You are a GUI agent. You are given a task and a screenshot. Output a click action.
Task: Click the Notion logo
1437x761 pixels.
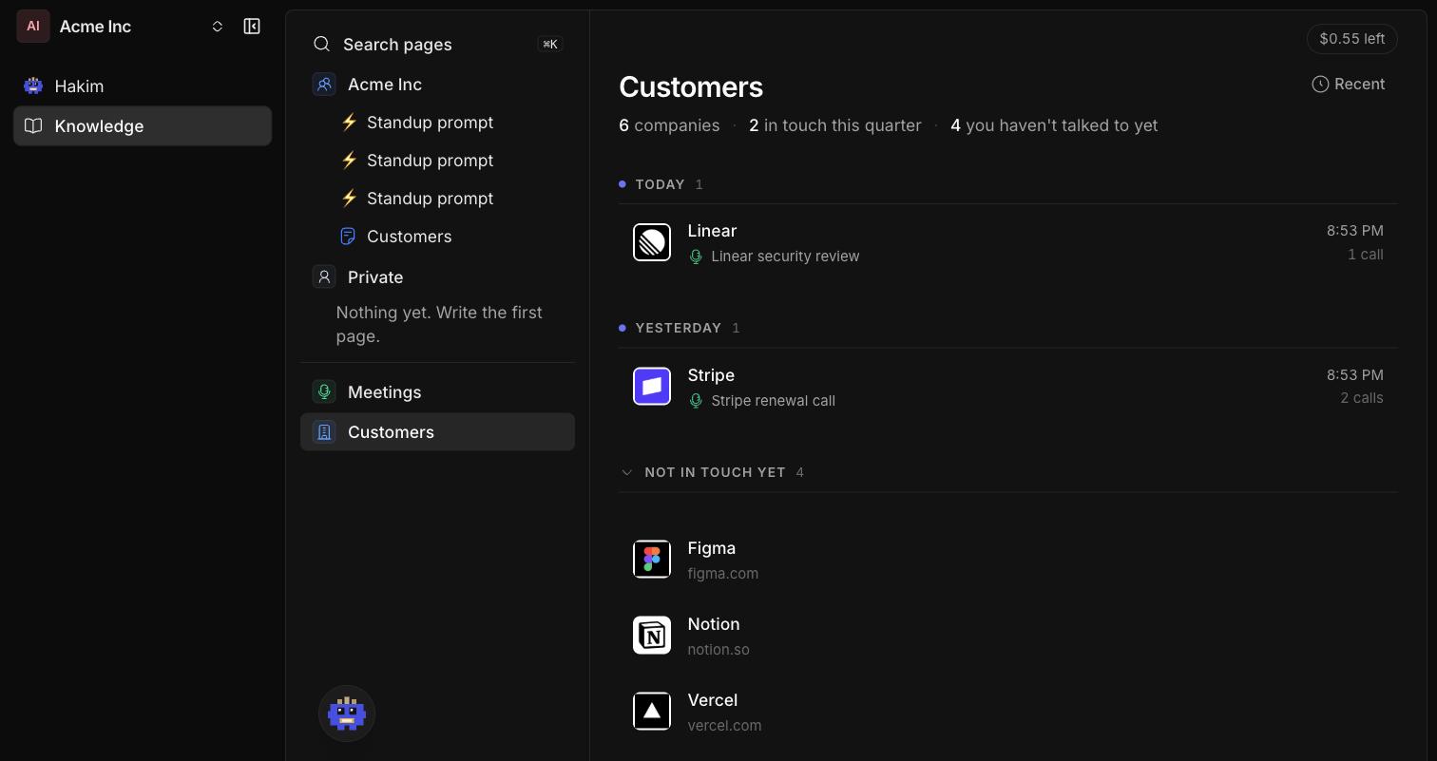click(x=652, y=636)
